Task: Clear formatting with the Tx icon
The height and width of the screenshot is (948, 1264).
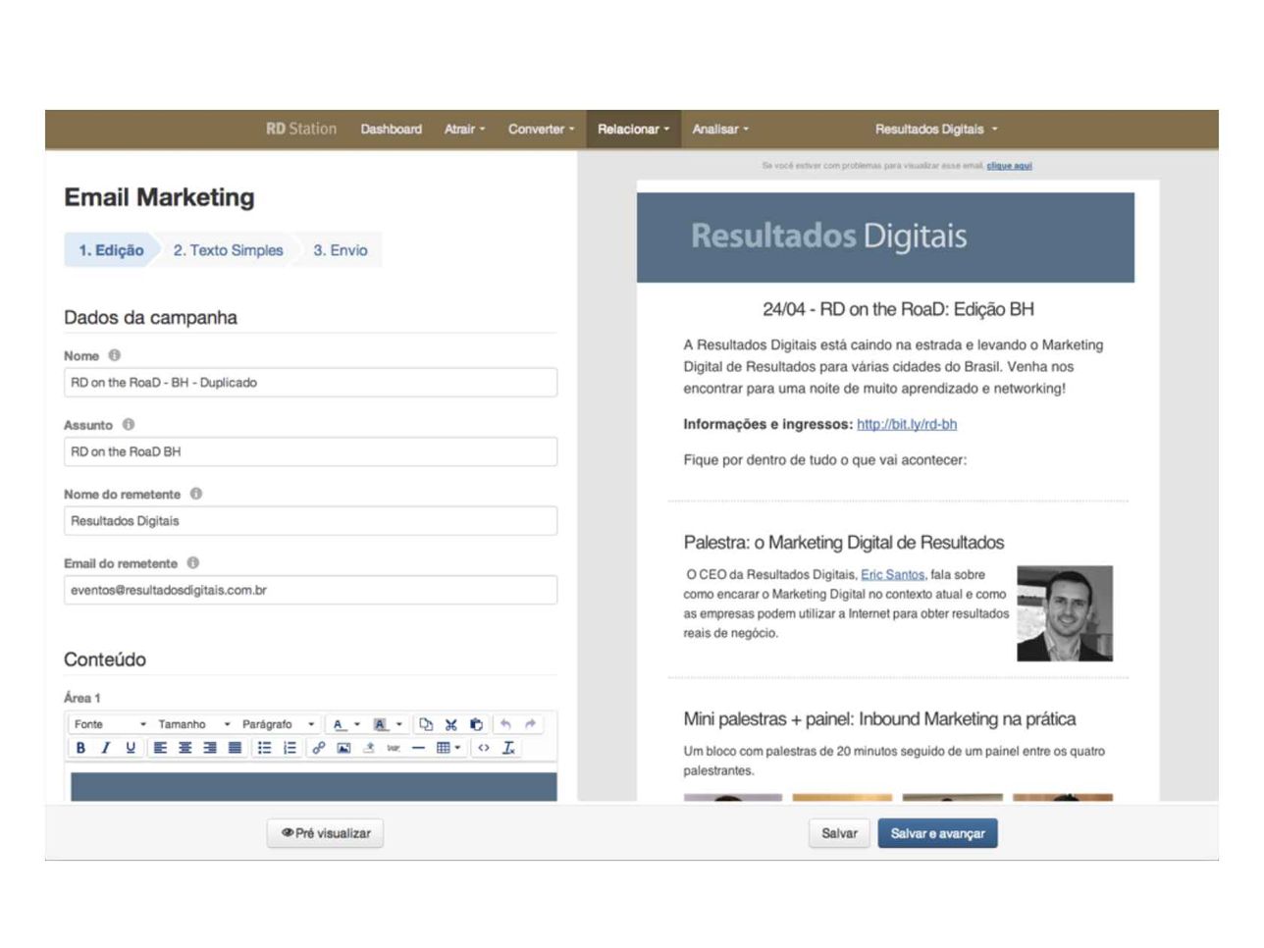Action: pos(508,748)
